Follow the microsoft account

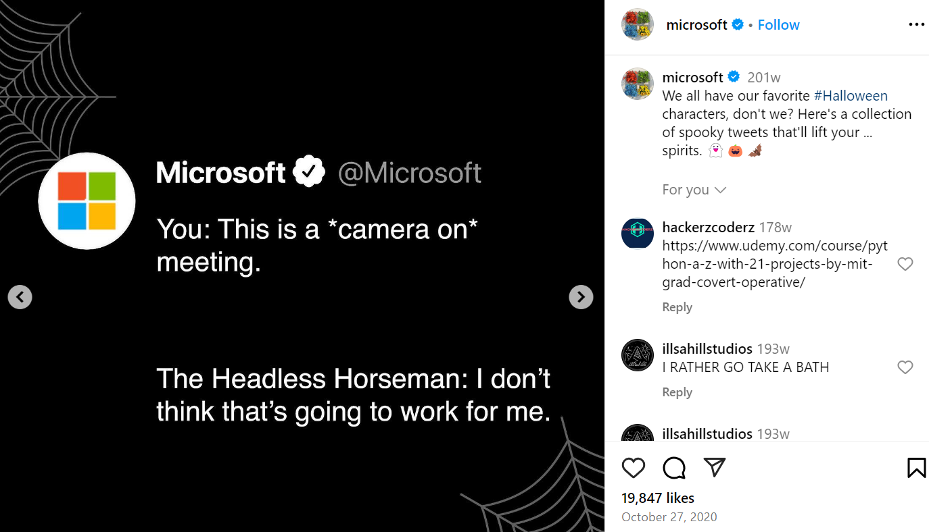click(778, 25)
